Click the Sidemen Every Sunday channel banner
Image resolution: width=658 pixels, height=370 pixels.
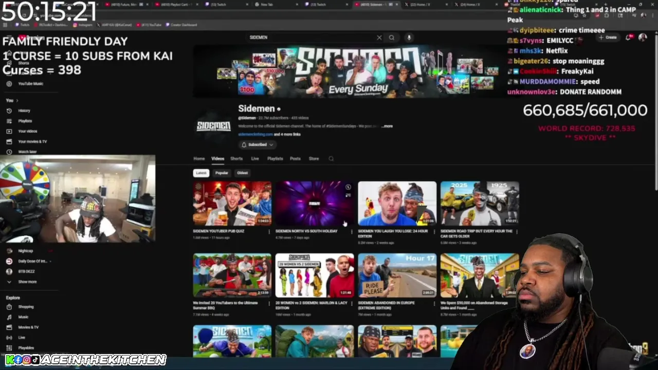[349, 71]
